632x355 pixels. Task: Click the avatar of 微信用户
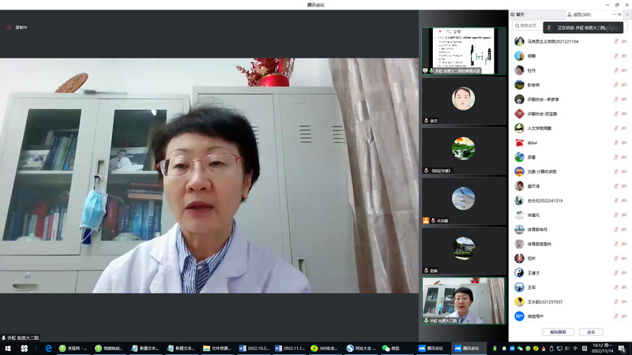[x=519, y=316]
